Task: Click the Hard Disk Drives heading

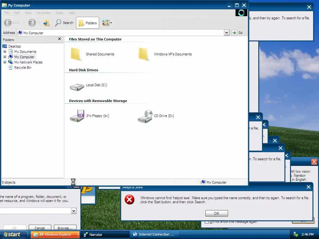Action: (x=83, y=70)
